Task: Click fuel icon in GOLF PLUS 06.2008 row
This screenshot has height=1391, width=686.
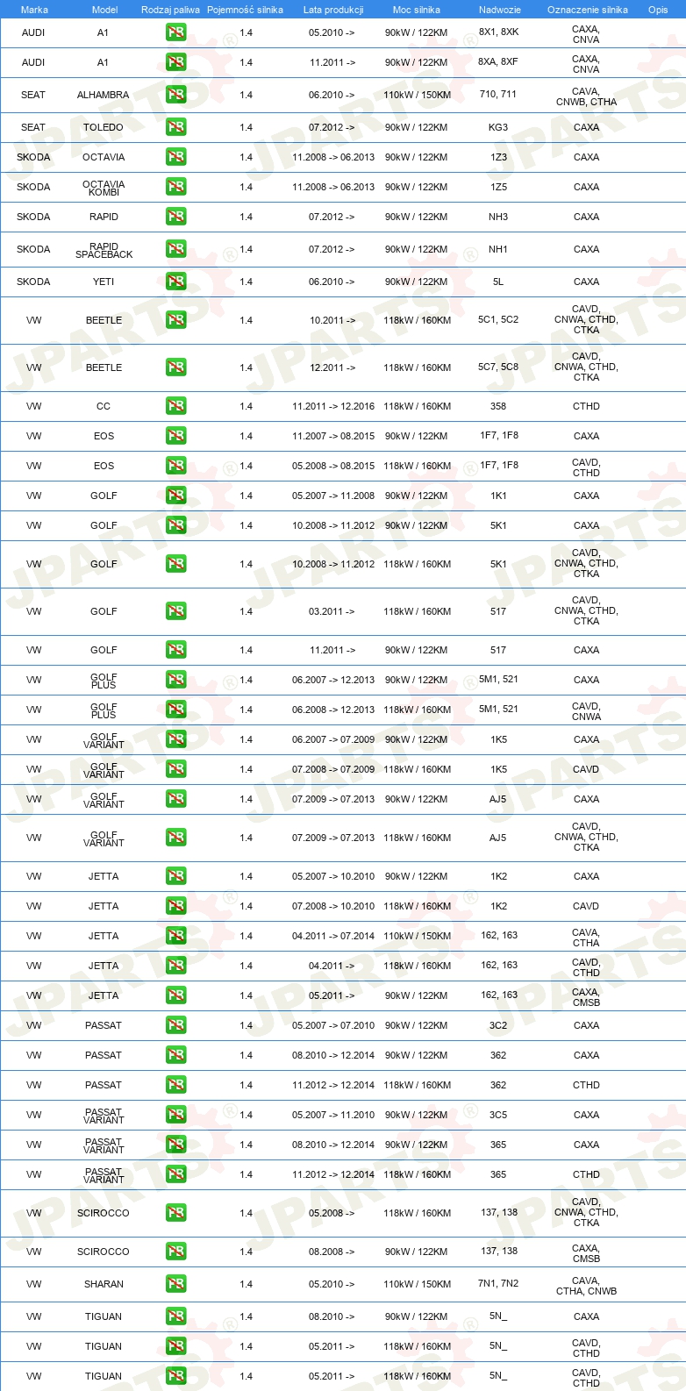Action: tap(175, 710)
